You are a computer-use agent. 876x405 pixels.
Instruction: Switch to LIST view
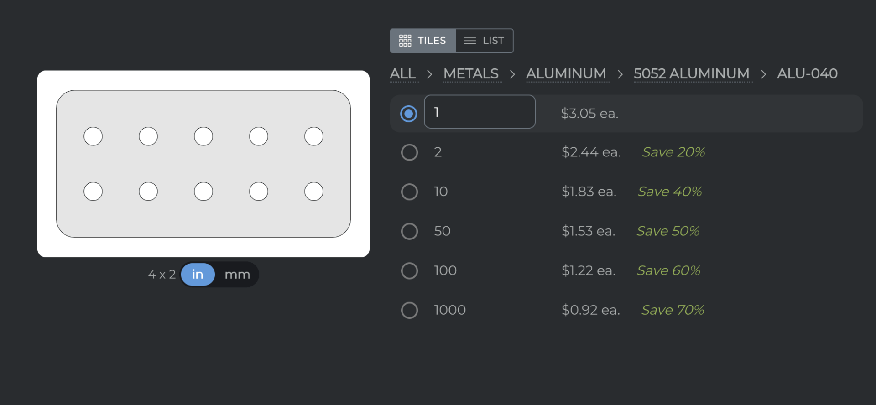(484, 41)
